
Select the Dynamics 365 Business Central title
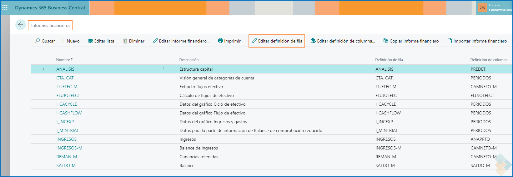coord(50,8)
